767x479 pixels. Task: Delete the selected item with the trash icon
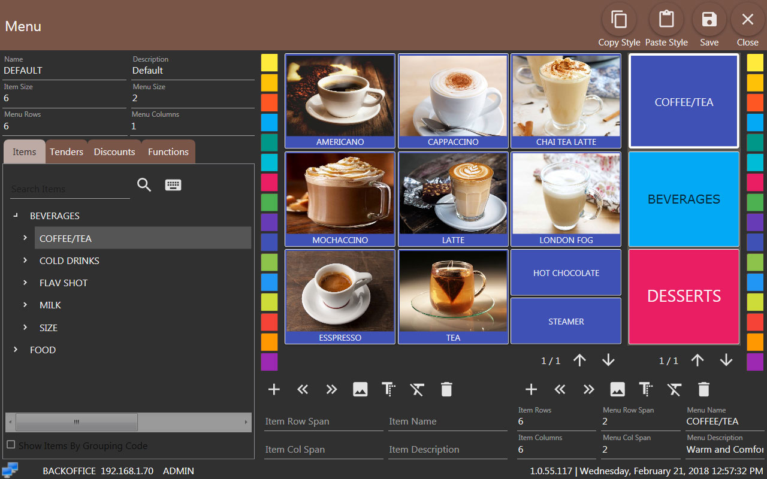(x=446, y=389)
